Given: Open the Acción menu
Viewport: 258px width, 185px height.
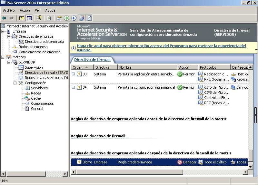Looking at the screenshot, I should pyautogui.click(x=25, y=10).
